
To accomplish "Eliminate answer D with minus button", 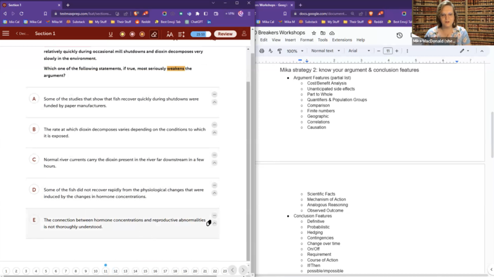I will coord(214,185).
